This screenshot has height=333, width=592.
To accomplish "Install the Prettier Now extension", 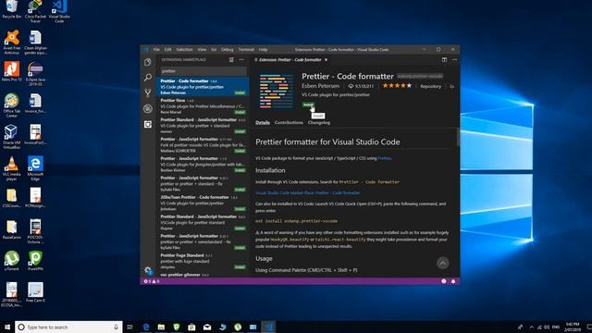I will pos(240,112).
